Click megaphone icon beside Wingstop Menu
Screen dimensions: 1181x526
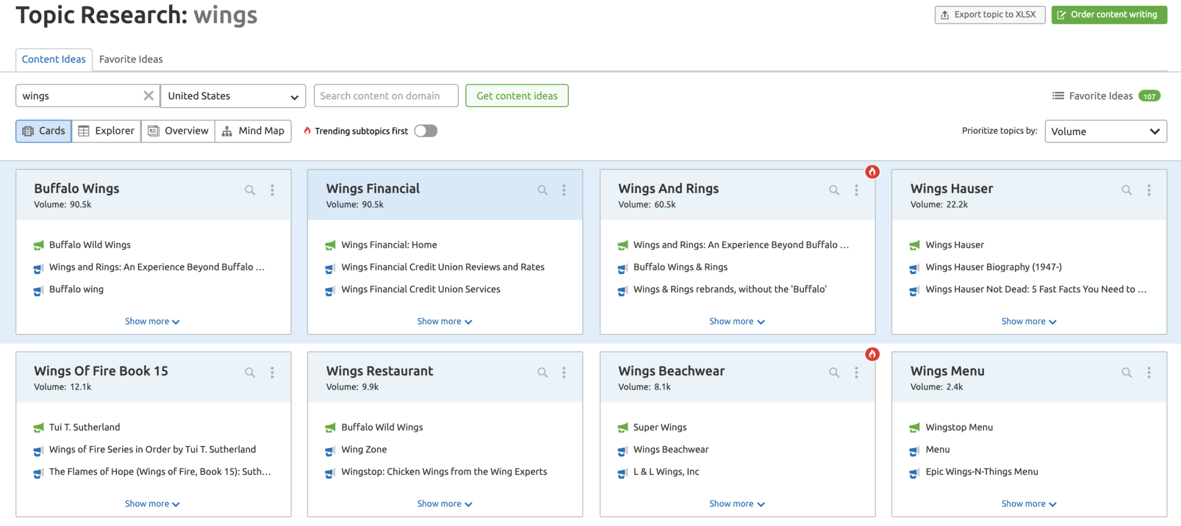(x=914, y=427)
